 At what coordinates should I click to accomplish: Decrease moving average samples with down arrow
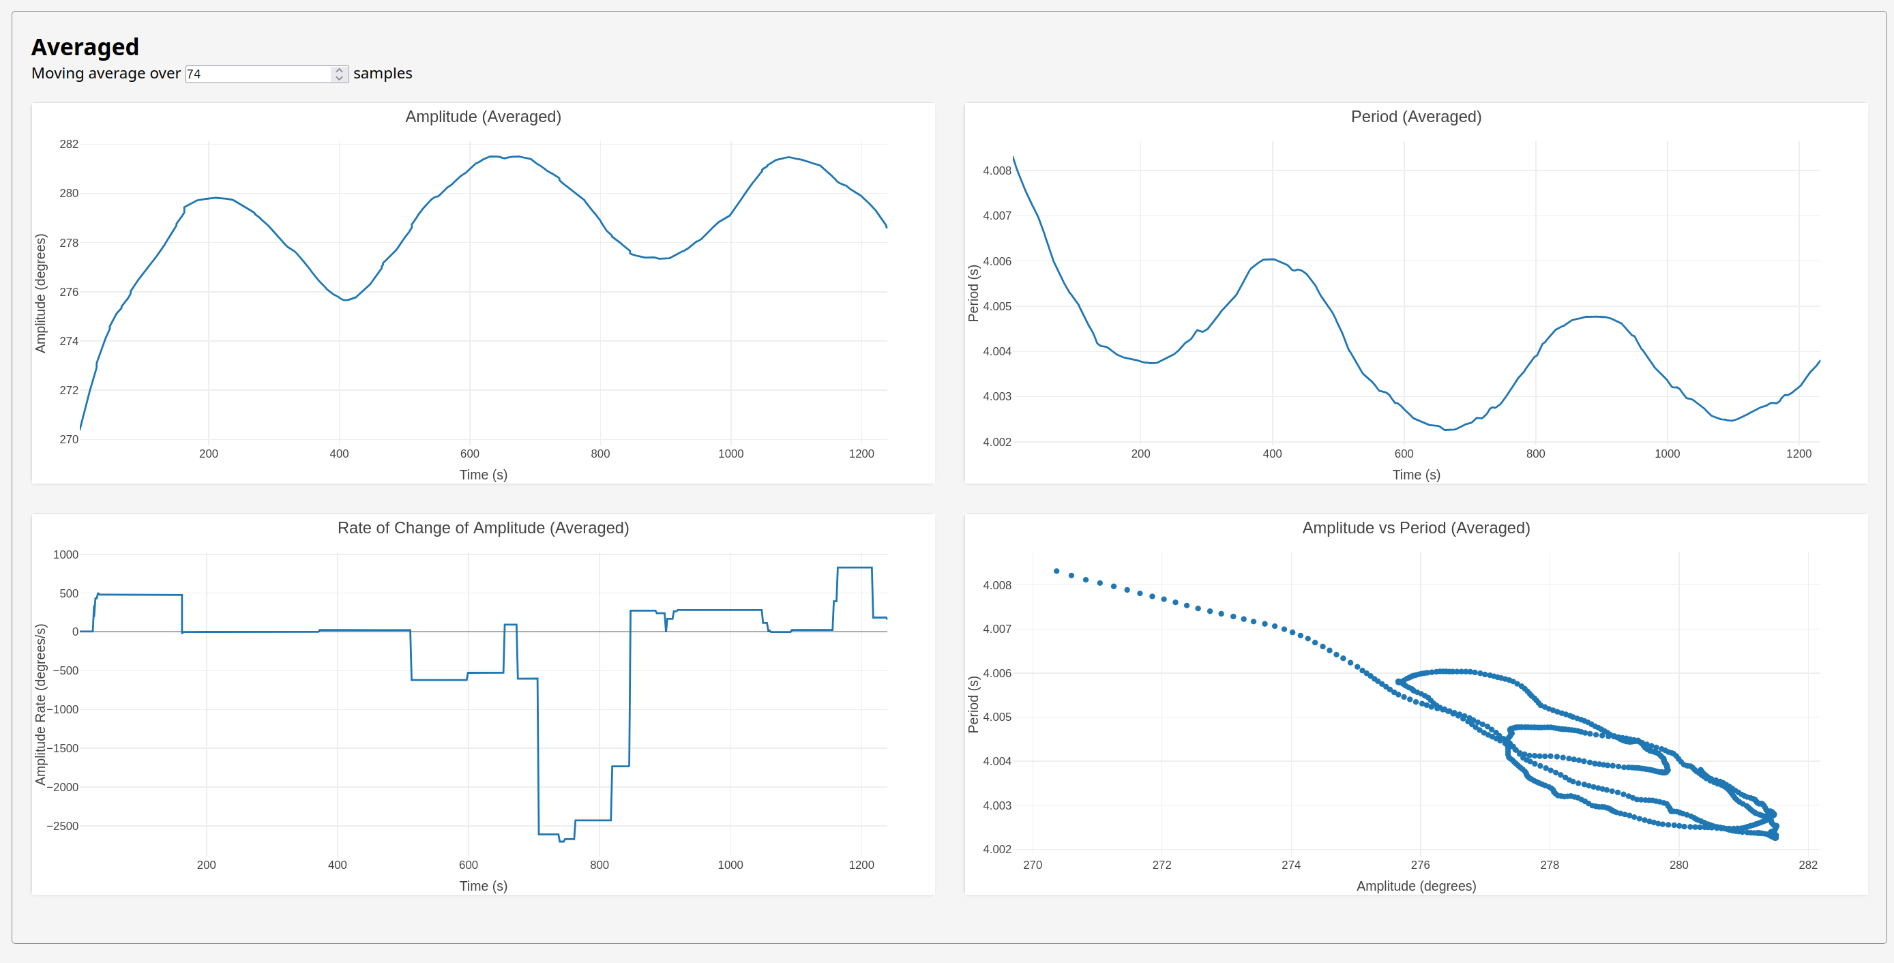pyautogui.click(x=339, y=78)
